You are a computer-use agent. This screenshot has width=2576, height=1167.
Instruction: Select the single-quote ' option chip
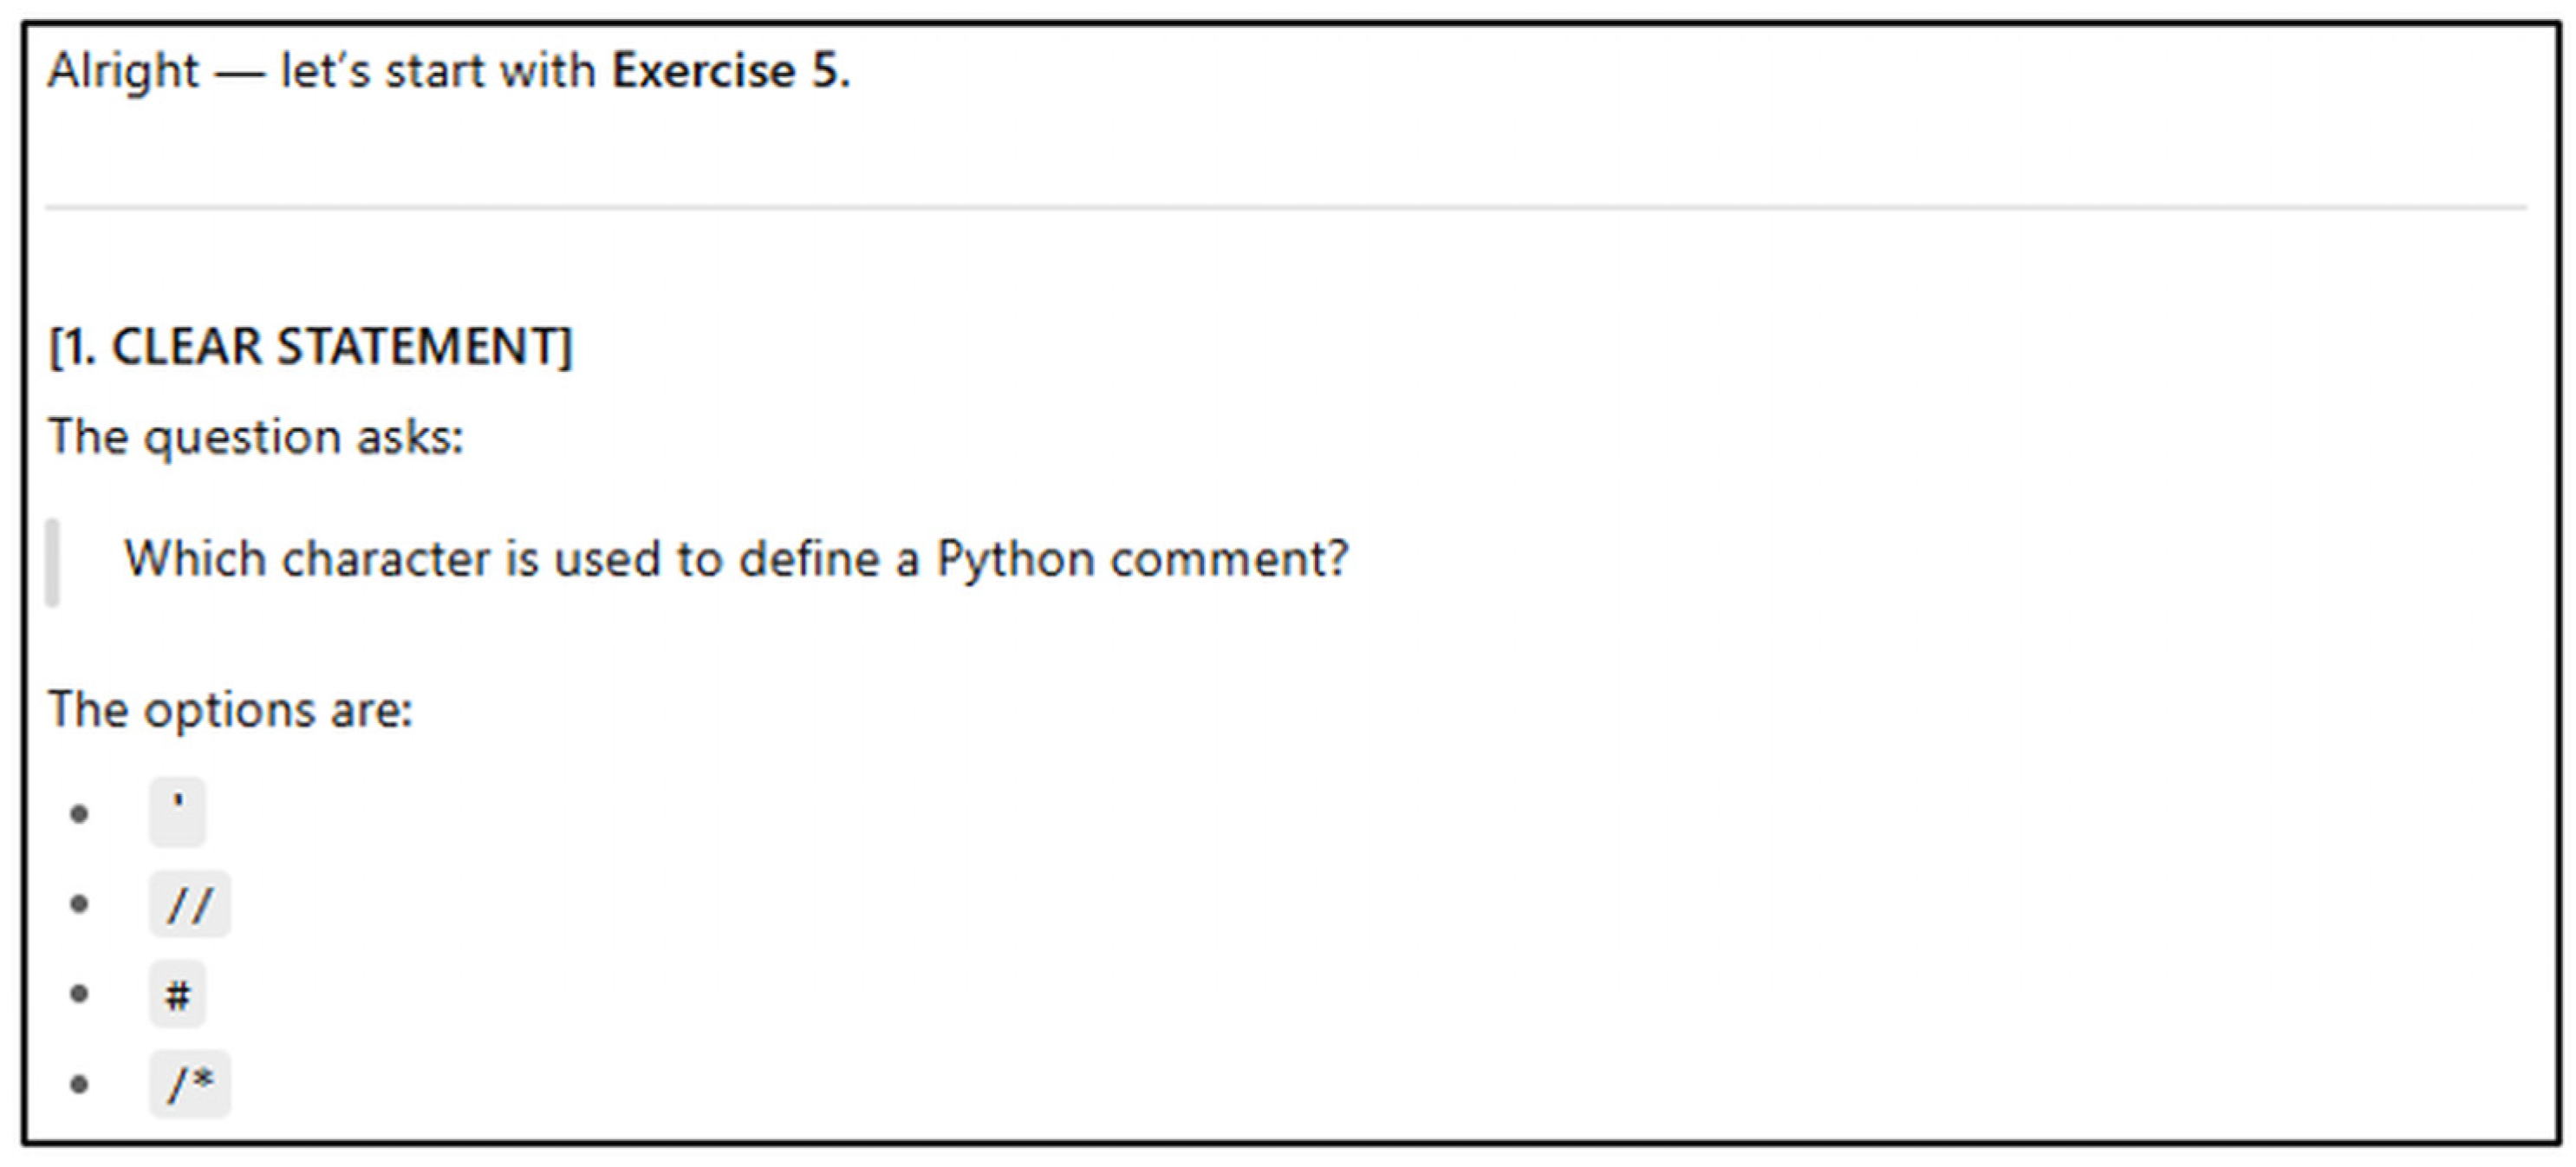click(178, 811)
